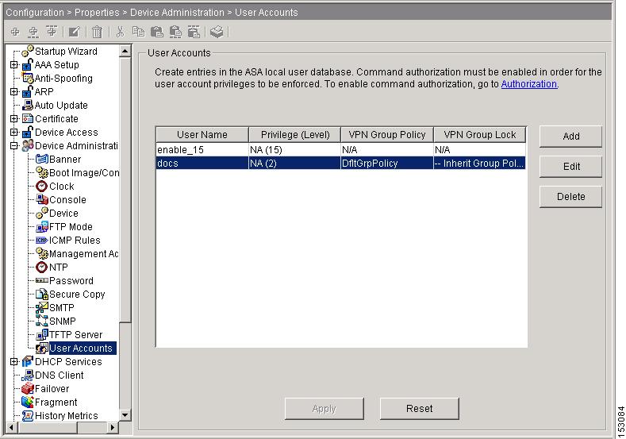This screenshot has height=439, width=626.
Task: Click the NTP clock icon
Action: coord(41,267)
